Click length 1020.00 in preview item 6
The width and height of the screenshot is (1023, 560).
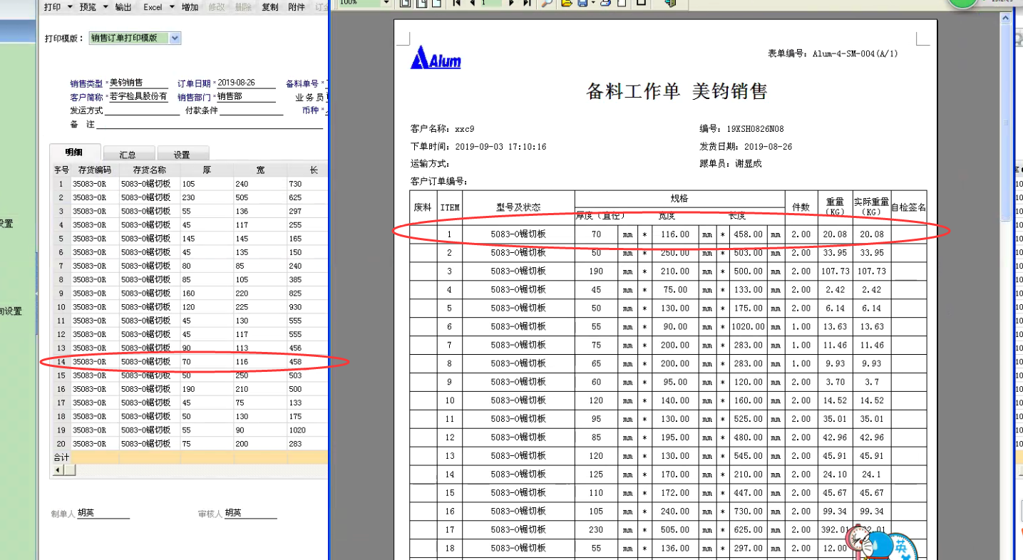[747, 327]
